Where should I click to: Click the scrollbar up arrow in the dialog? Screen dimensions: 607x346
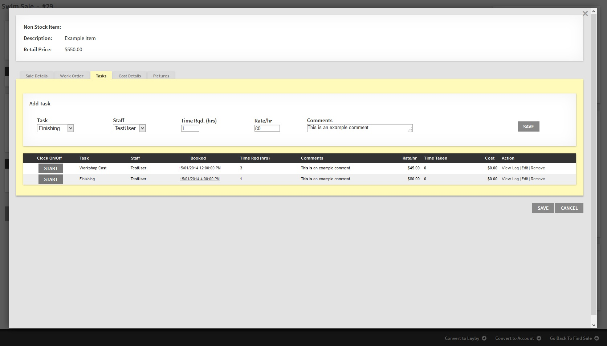pos(594,12)
